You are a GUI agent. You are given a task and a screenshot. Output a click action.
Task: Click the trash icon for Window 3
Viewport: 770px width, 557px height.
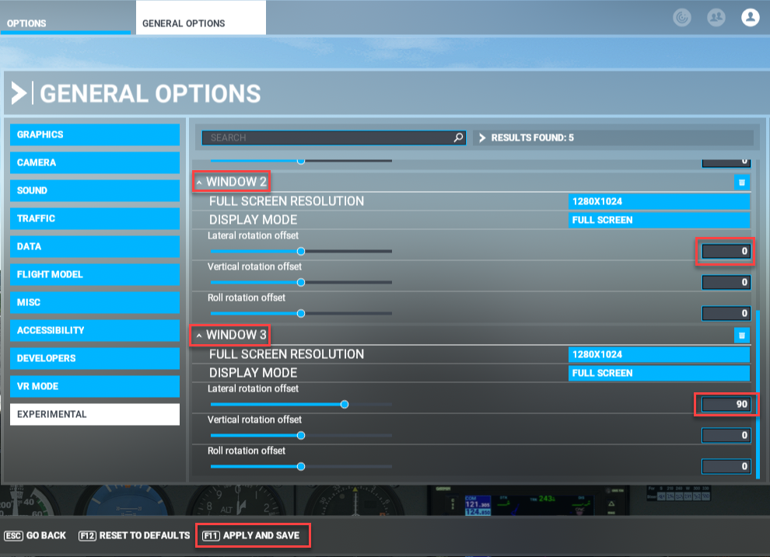(x=741, y=336)
